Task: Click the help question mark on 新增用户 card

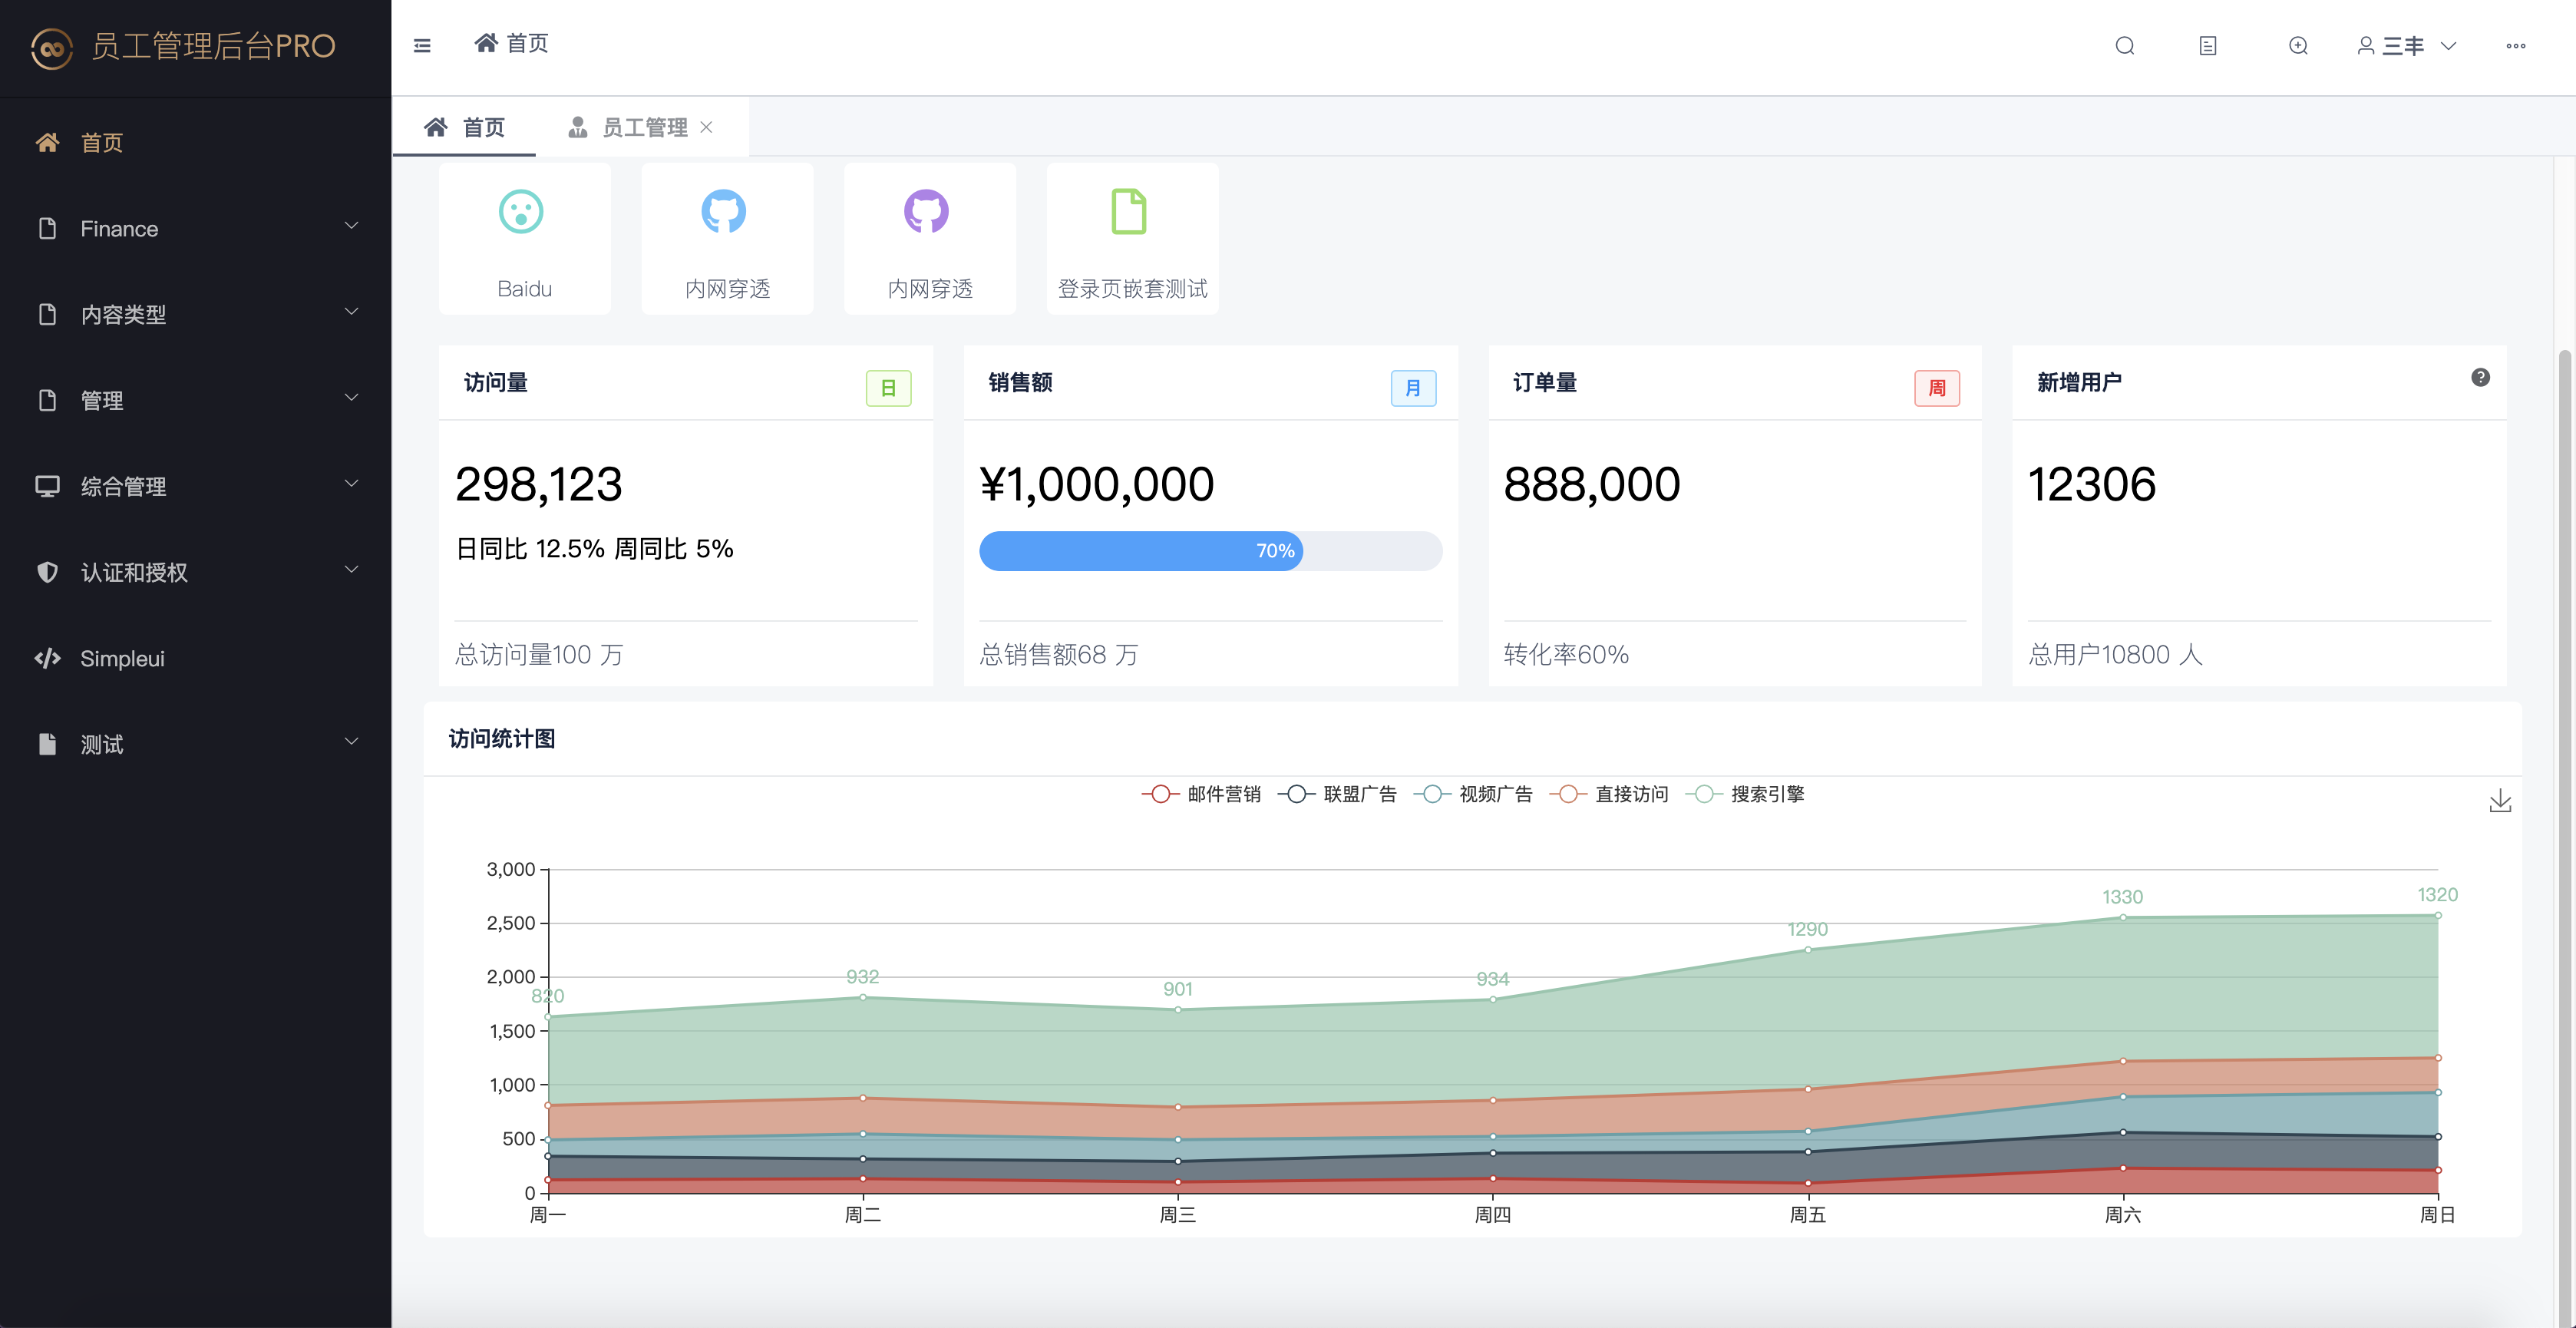Action: [2480, 377]
